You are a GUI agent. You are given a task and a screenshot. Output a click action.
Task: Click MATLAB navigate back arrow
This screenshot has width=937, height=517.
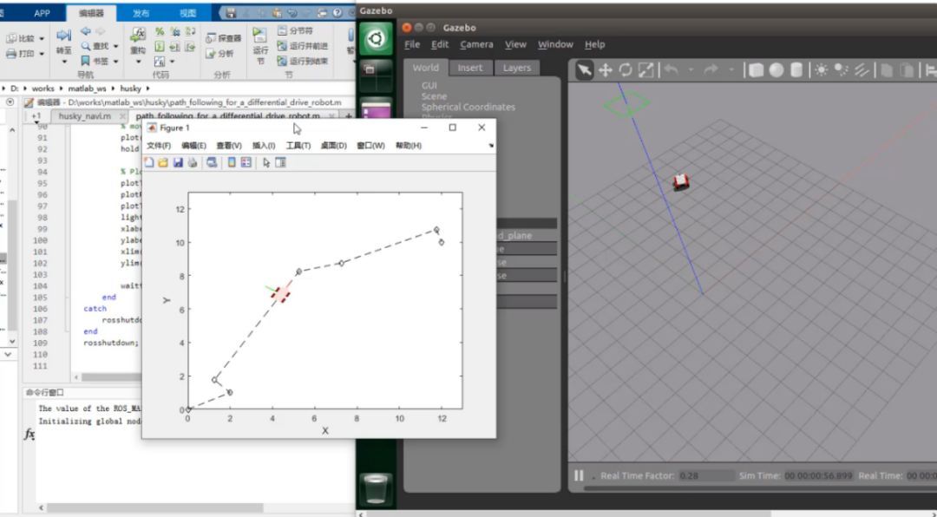pyautogui.click(x=85, y=31)
